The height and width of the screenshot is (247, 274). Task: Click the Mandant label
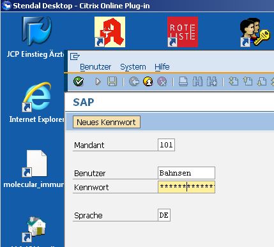(x=89, y=146)
